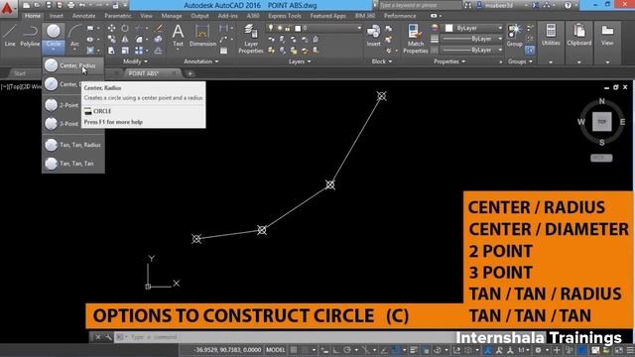Click the plot printer icon in Quick Access
Image resolution: width=635 pixels, height=357 pixels.
[x=70, y=5]
